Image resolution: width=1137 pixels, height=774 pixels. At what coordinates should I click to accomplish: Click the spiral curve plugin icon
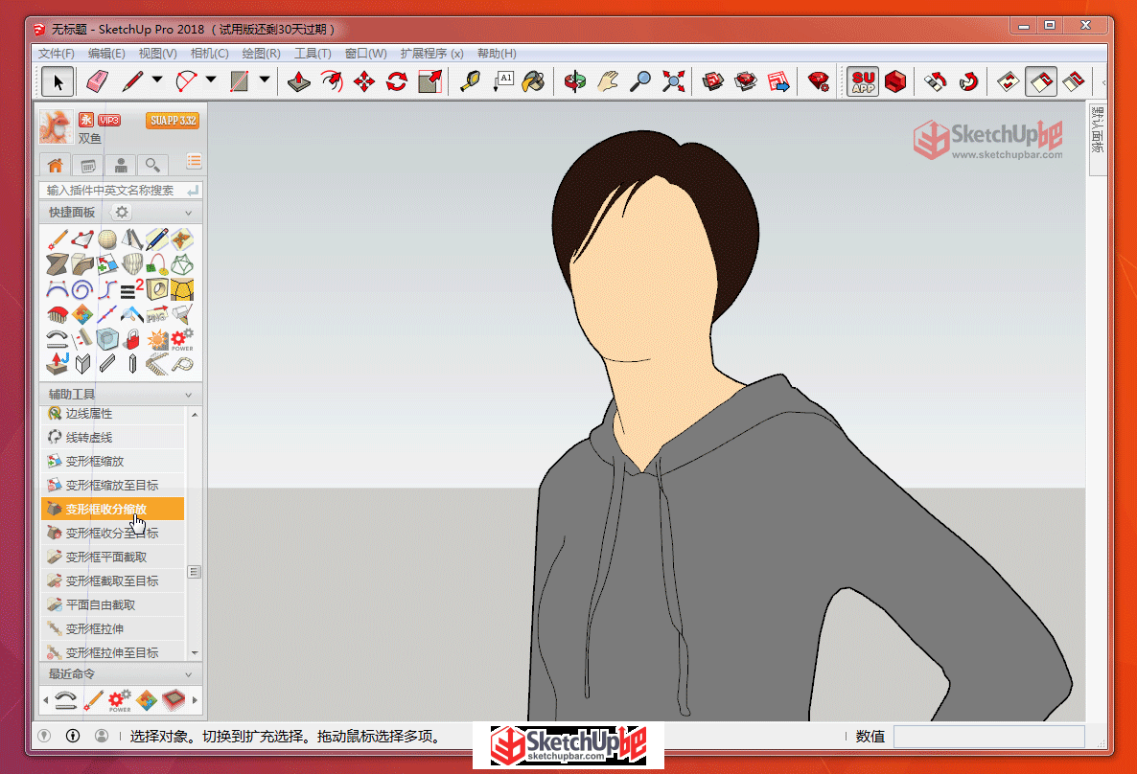(81, 290)
